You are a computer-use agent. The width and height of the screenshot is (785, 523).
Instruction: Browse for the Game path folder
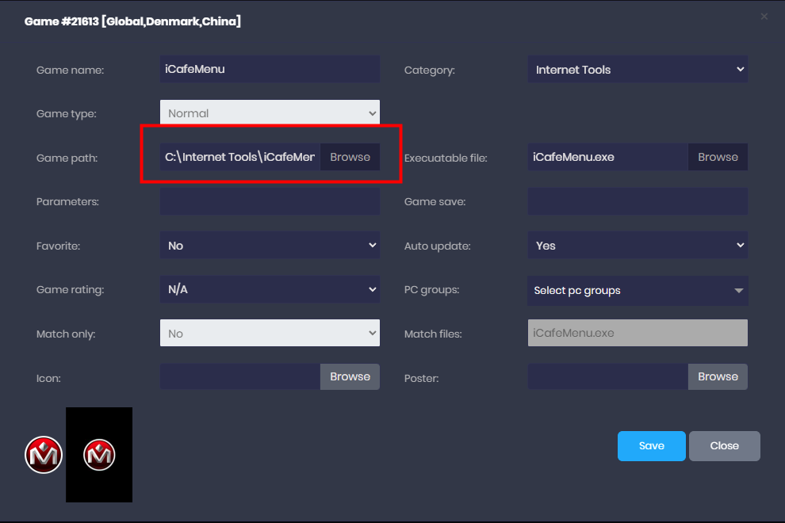[x=350, y=157]
